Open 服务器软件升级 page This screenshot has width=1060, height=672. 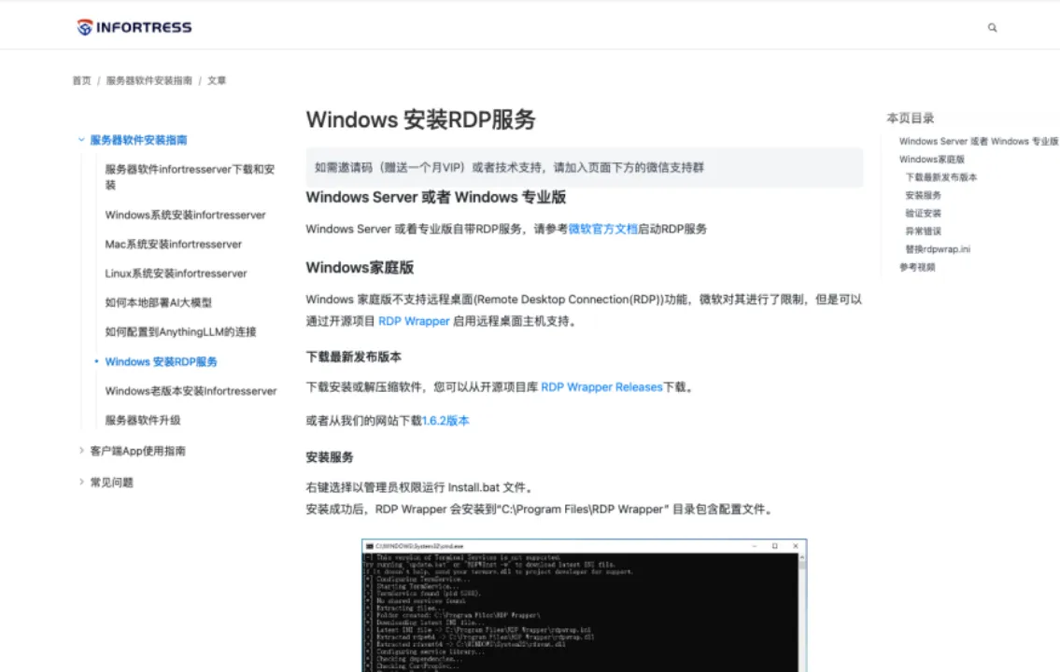click(x=143, y=420)
